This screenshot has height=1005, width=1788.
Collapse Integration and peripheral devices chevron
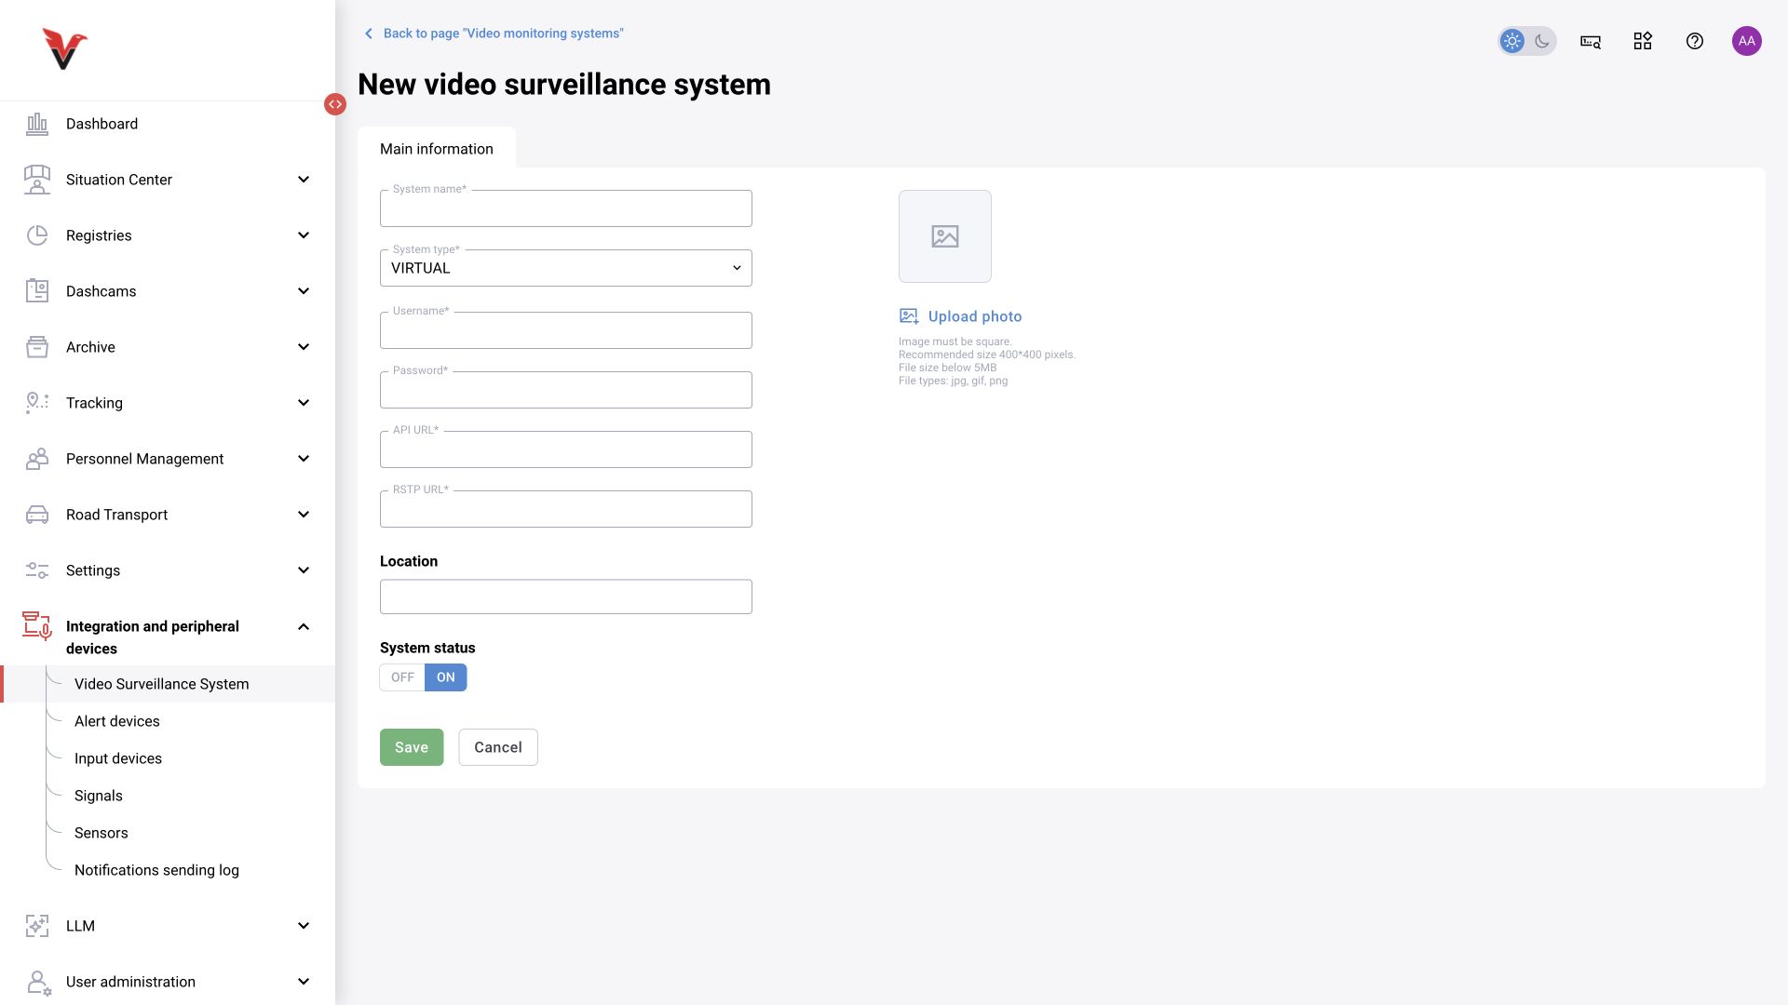pos(304,627)
